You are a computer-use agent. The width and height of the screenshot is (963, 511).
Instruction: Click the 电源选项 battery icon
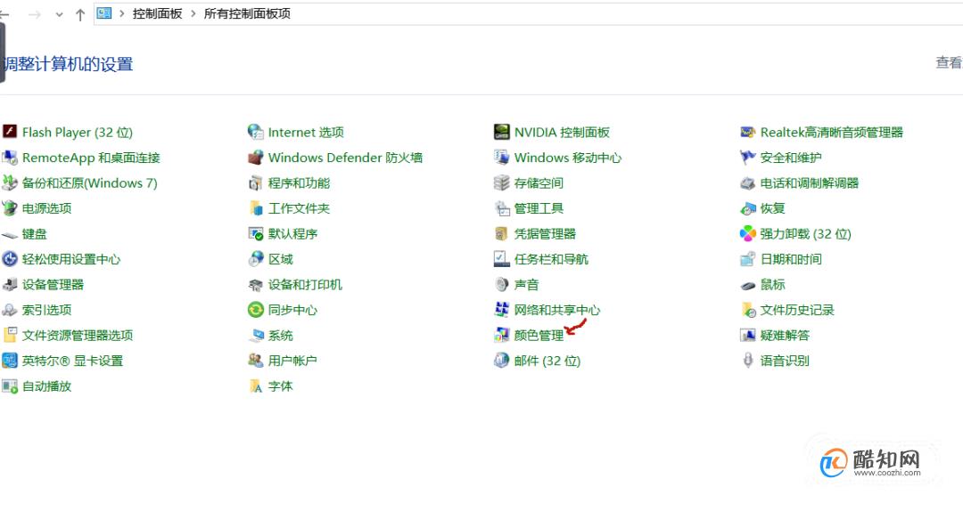10,208
